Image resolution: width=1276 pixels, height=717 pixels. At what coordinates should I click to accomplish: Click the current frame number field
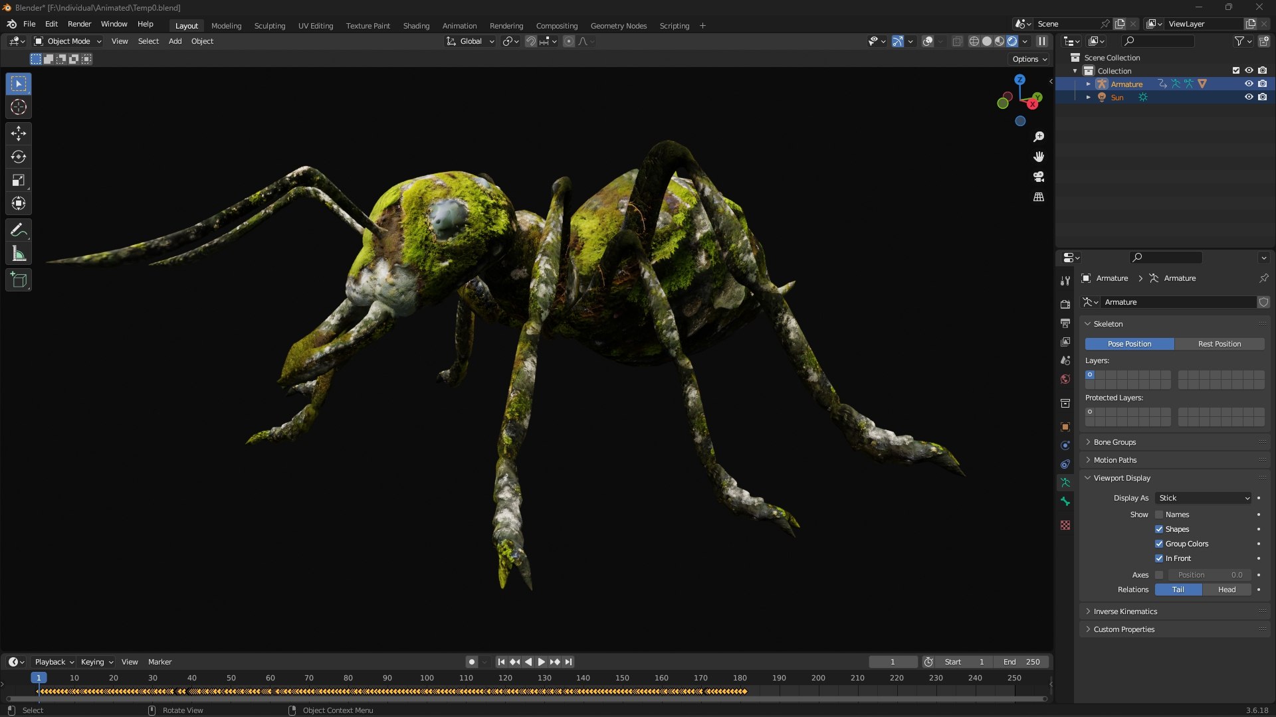tap(893, 662)
